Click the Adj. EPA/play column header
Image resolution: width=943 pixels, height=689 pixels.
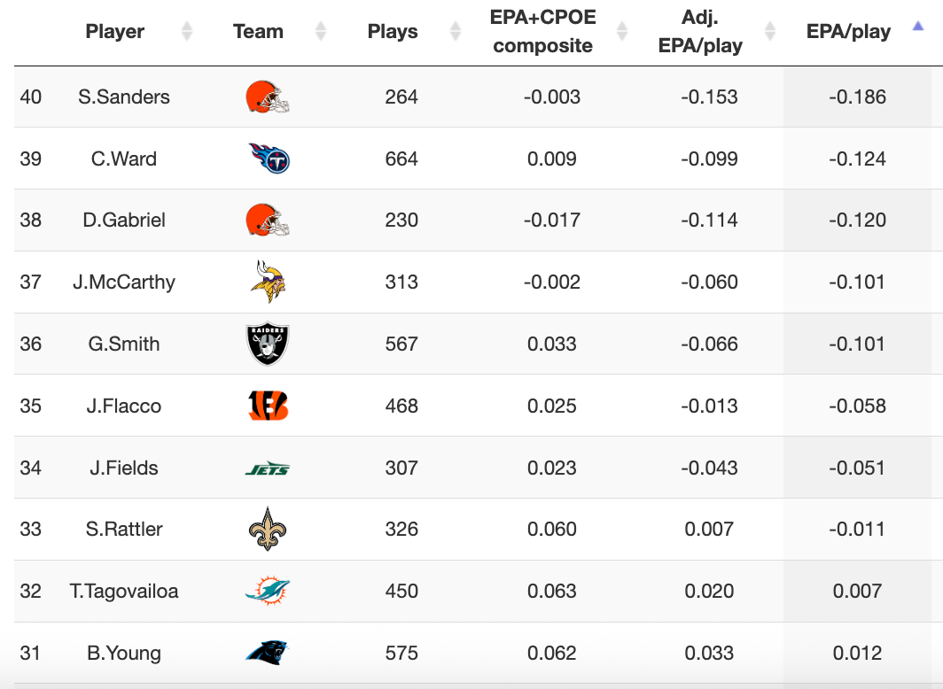coord(700,32)
